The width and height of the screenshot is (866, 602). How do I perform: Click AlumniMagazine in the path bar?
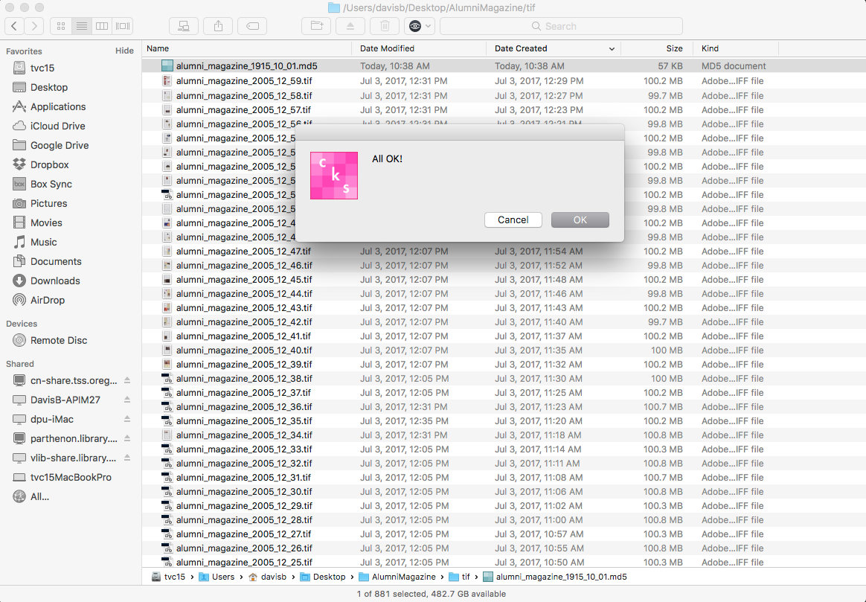[397, 577]
